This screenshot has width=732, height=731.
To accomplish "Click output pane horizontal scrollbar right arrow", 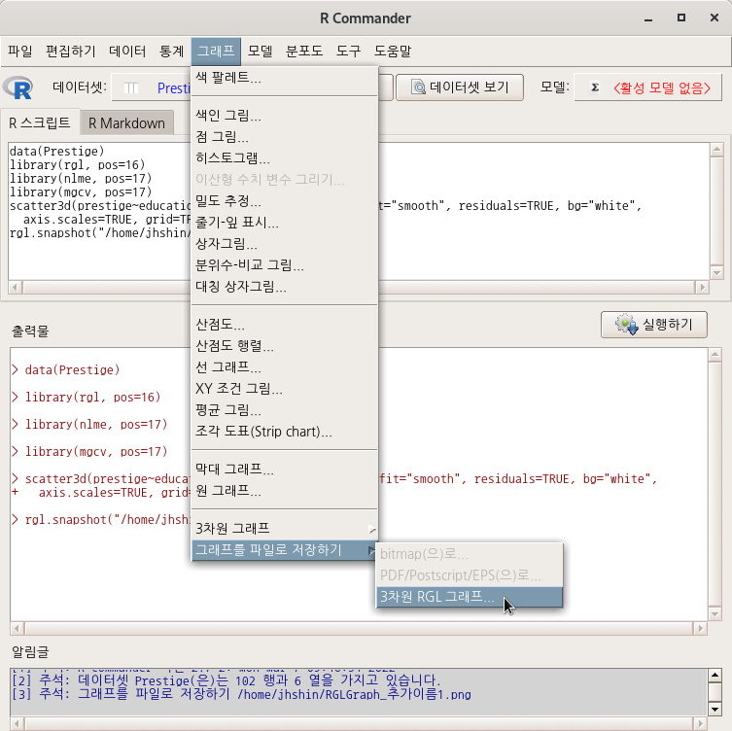I will coord(700,628).
